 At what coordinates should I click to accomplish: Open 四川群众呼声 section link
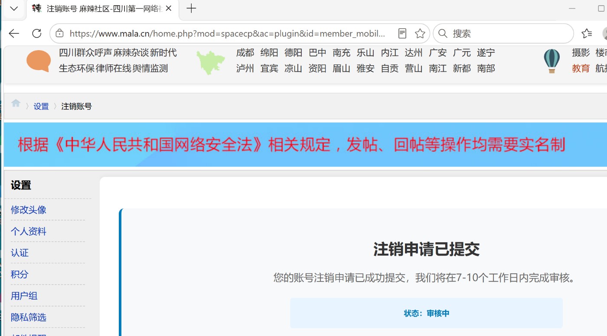(85, 53)
